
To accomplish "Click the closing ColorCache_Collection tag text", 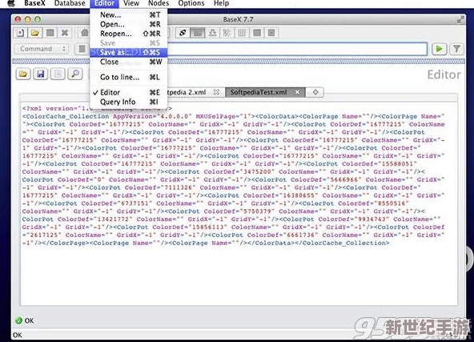I will coord(342,243).
